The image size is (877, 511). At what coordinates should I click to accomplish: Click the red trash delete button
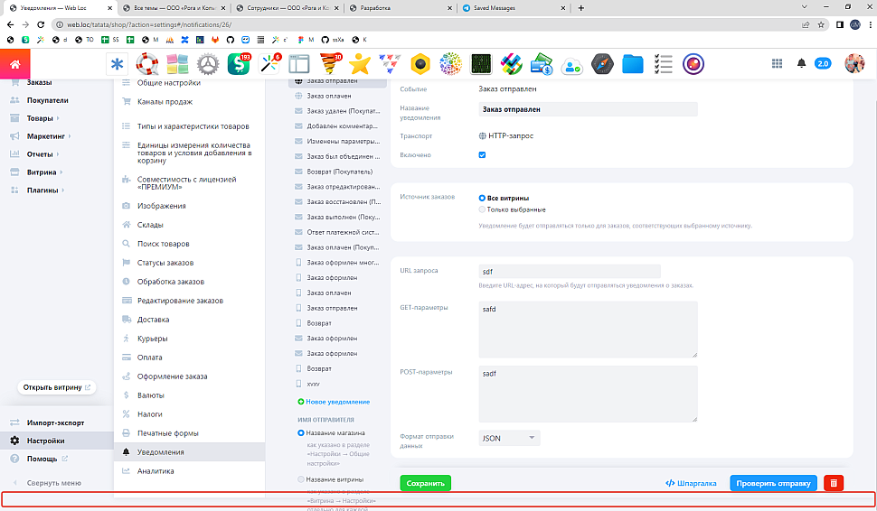834,483
